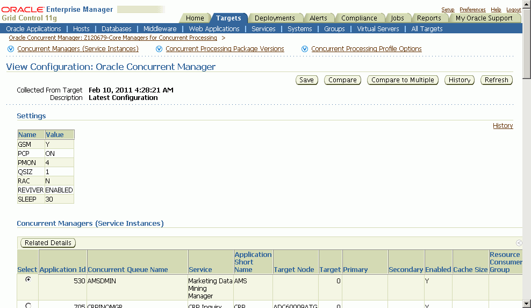
Task: Open the Settings History link
Action: (503, 126)
